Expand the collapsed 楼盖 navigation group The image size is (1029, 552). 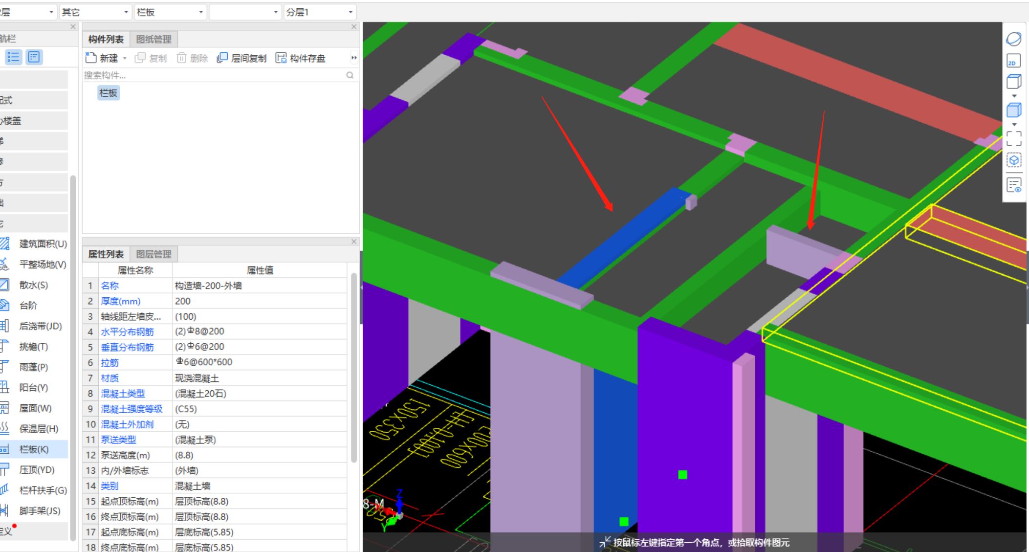tap(34, 121)
